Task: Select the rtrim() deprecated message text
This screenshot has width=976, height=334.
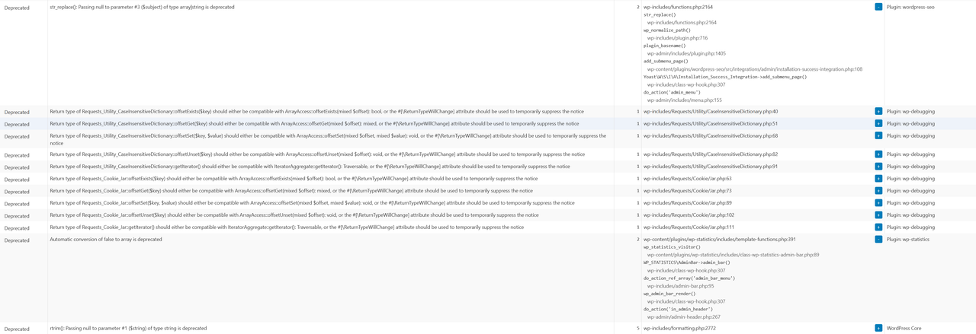Action: coord(128,329)
